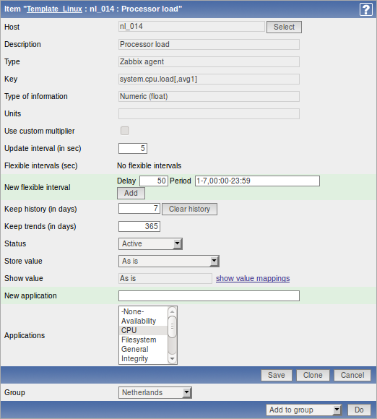Save the item settings
The width and height of the screenshot is (377, 419).
pyautogui.click(x=277, y=375)
